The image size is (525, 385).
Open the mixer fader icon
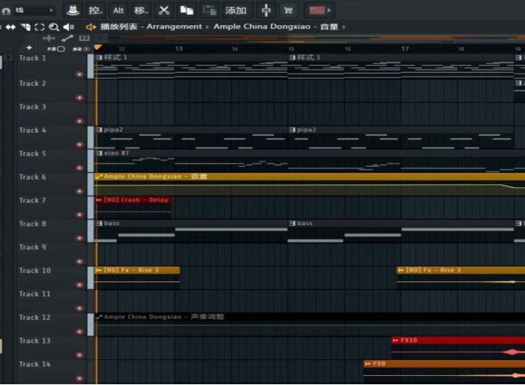[266, 11]
